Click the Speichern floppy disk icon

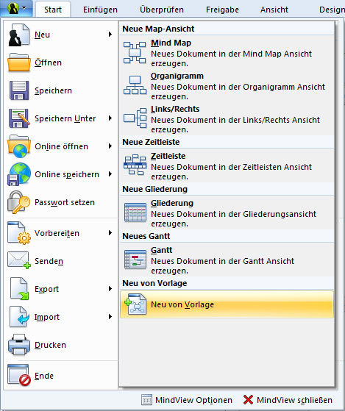19,90
